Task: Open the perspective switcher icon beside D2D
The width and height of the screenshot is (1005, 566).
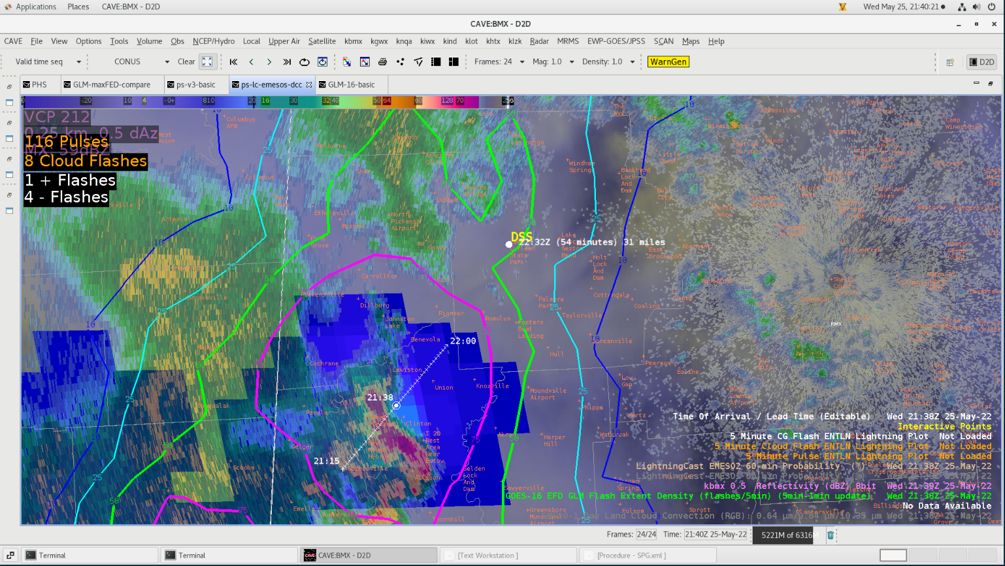Action: [x=950, y=62]
